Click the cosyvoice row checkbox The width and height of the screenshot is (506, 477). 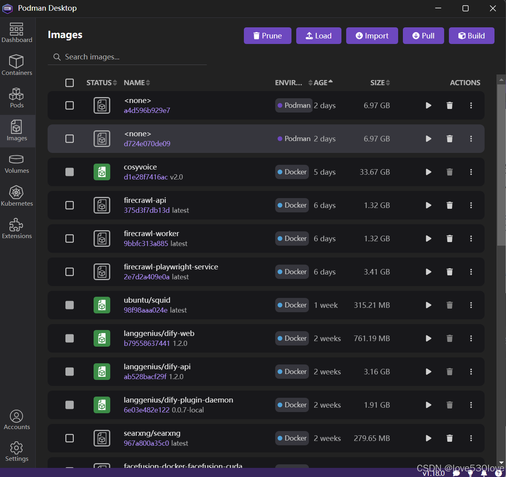point(69,172)
